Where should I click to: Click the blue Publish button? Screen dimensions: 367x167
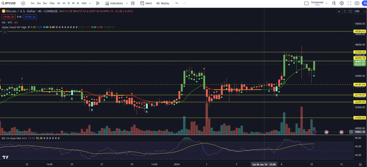click(x=365, y=3)
